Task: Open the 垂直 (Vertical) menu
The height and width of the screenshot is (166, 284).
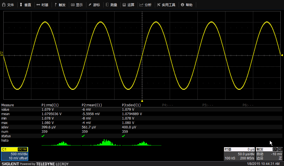Action: pos(25,5)
